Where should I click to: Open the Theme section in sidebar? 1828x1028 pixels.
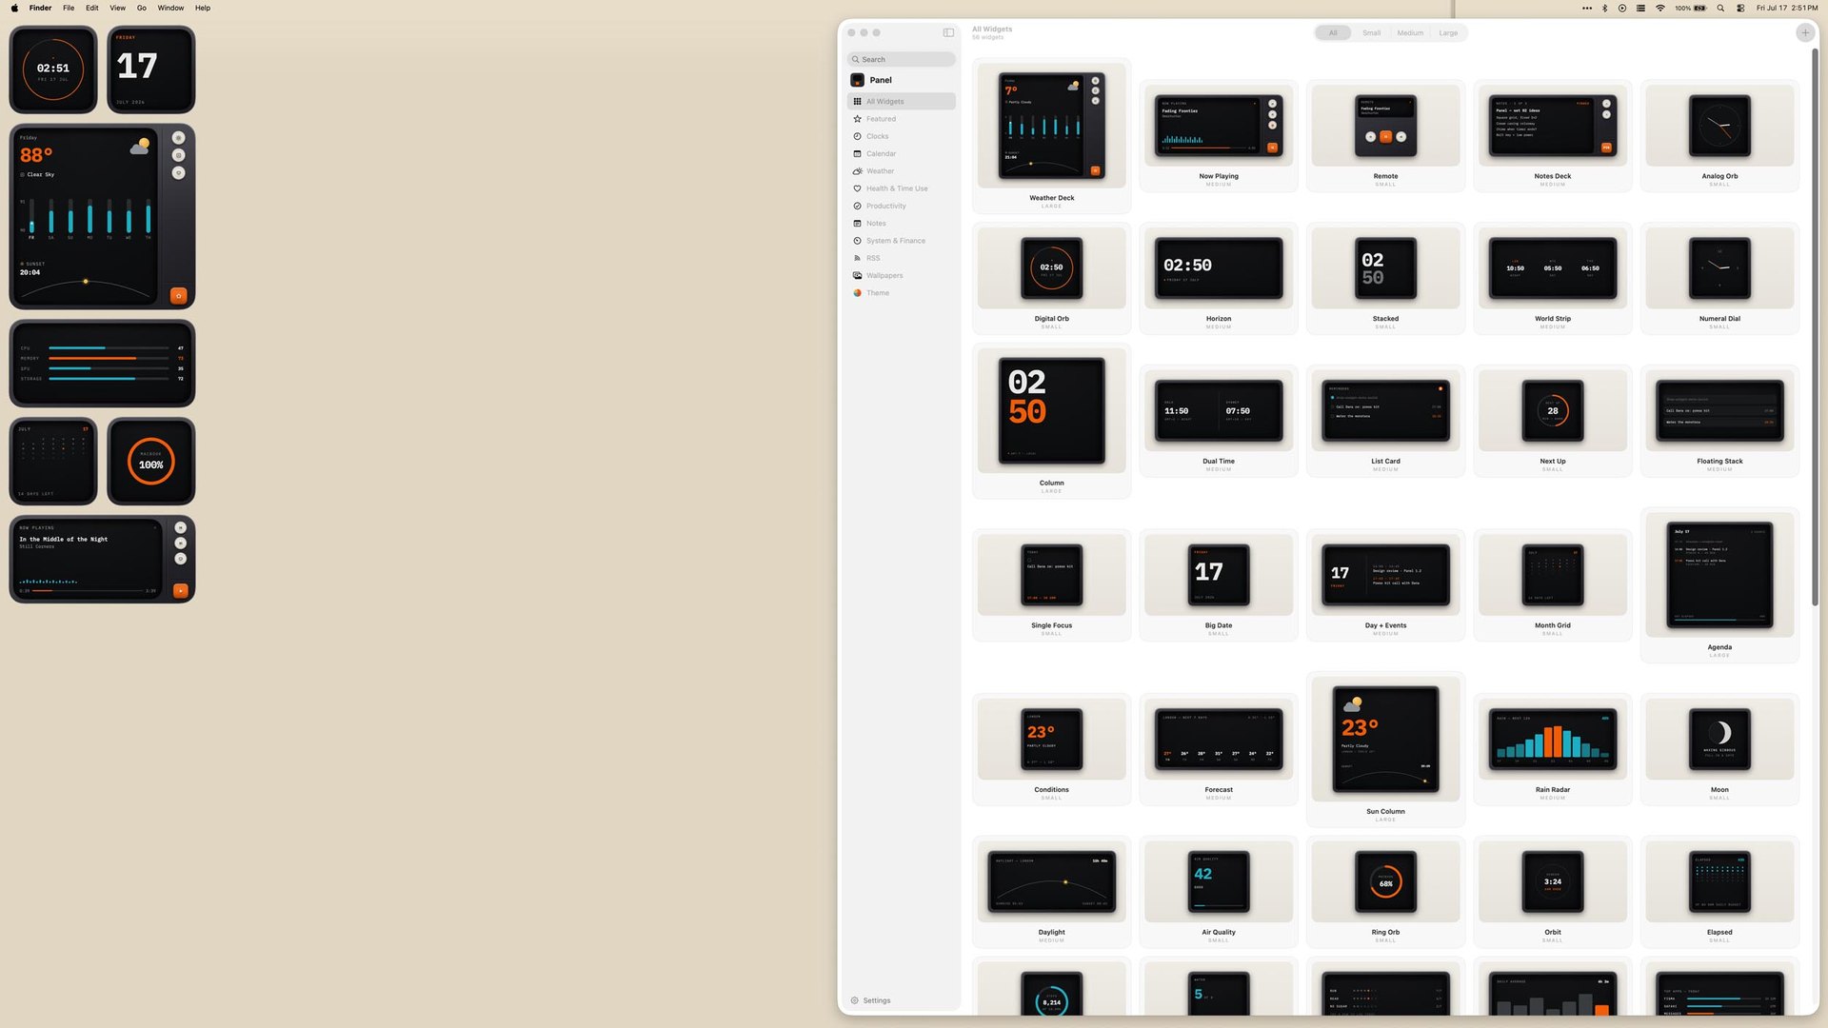point(901,293)
